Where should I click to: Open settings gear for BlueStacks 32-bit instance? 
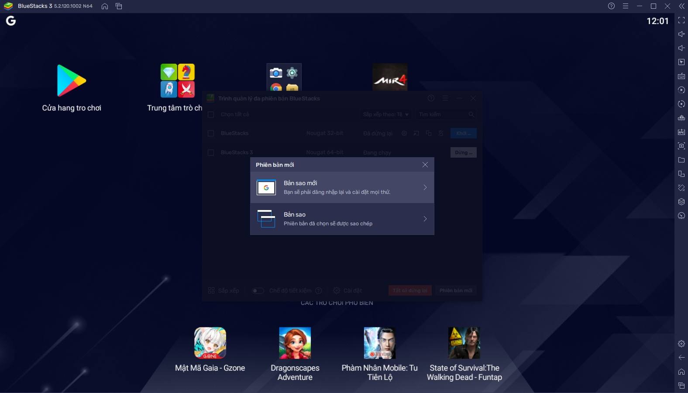[x=404, y=133]
